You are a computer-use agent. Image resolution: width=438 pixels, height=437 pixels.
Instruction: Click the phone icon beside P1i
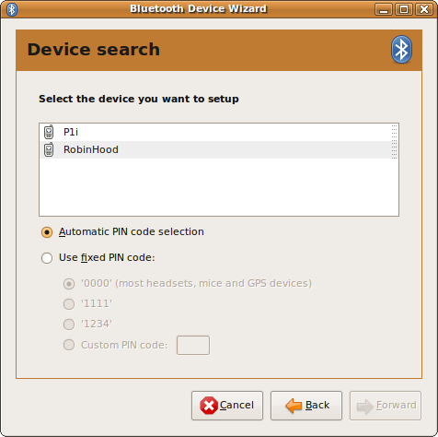point(49,132)
